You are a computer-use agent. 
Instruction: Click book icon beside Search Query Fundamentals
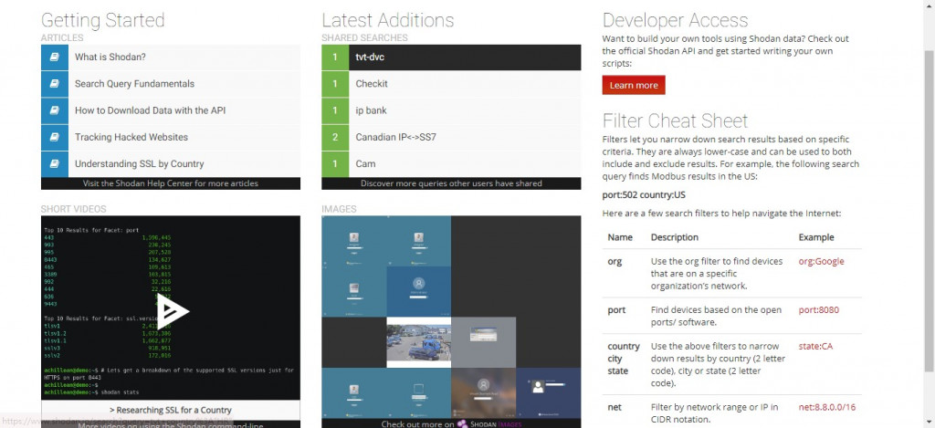point(54,84)
